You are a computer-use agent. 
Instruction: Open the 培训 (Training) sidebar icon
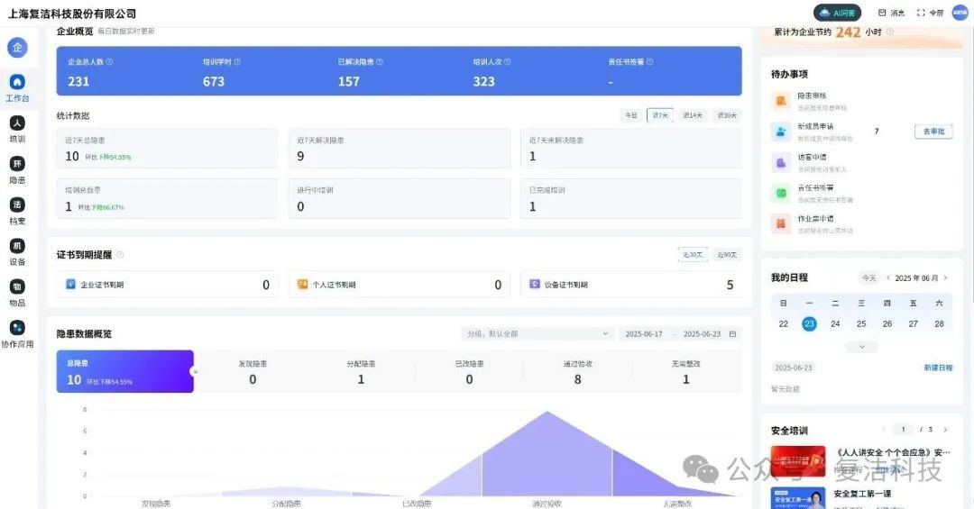[x=17, y=123]
